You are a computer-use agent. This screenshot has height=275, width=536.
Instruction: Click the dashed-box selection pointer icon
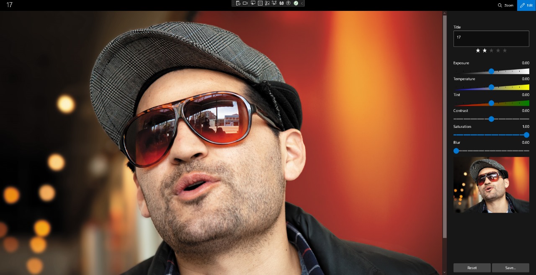[x=274, y=3]
